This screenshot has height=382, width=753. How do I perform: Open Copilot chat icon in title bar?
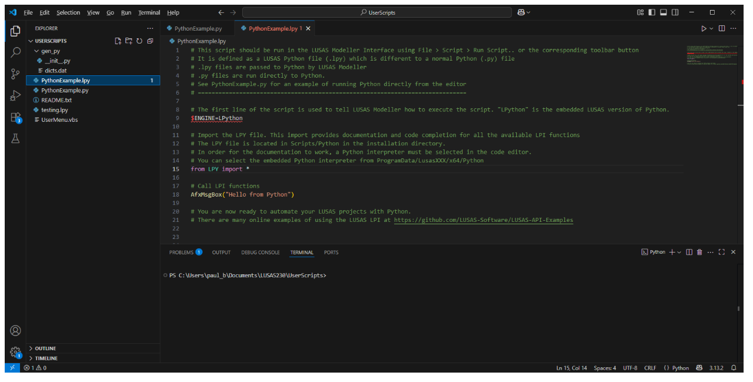tap(521, 12)
